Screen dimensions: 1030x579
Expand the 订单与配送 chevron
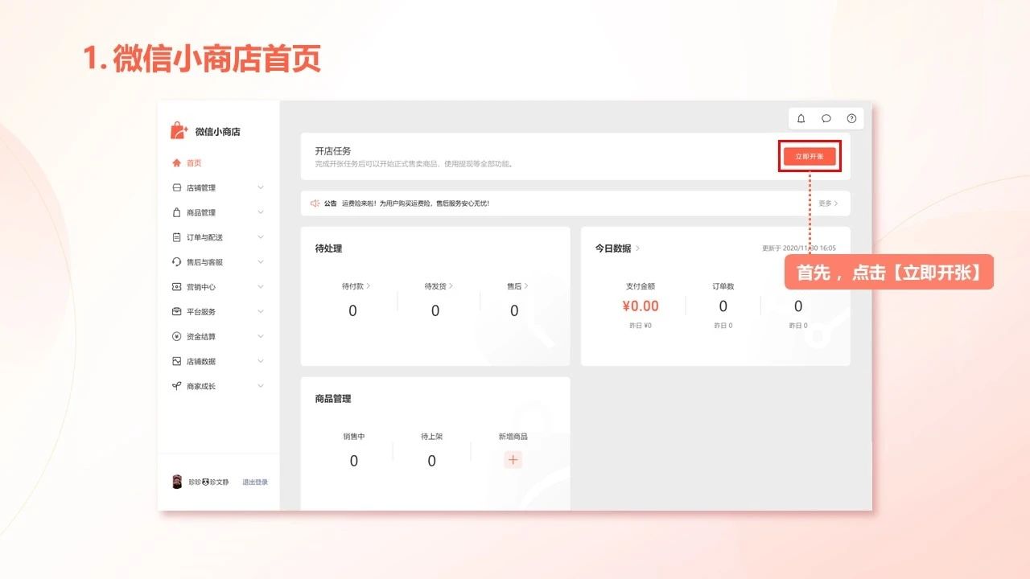click(261, 237)
